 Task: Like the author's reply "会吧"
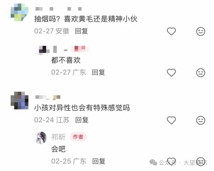point(171,161)
